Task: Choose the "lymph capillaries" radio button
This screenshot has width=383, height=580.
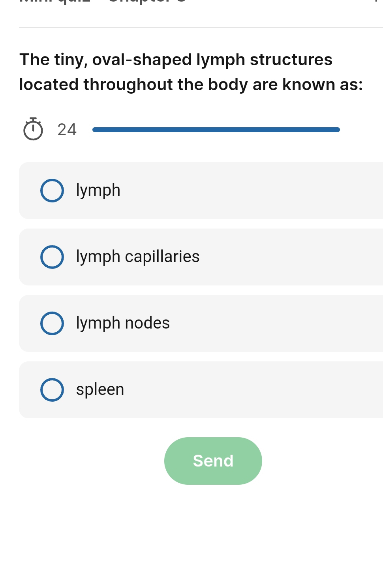Action: [x=52, y=257]
